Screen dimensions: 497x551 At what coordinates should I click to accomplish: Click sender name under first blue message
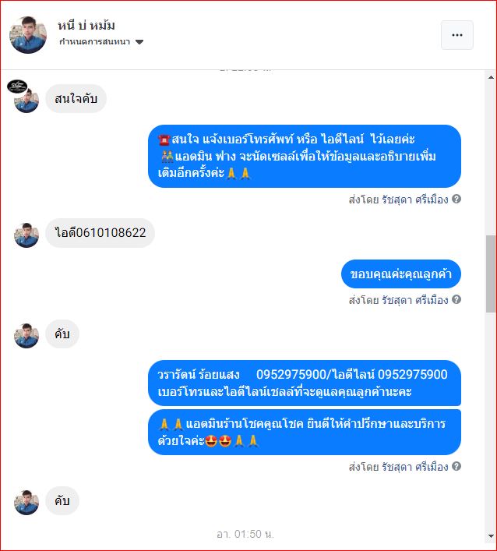(398, 200)
